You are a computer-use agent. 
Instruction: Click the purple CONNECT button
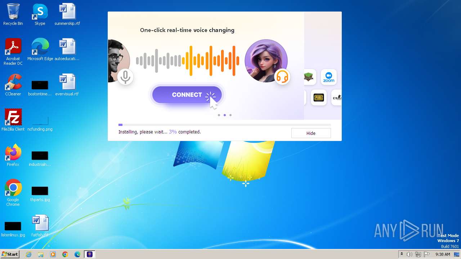(187, 95)
